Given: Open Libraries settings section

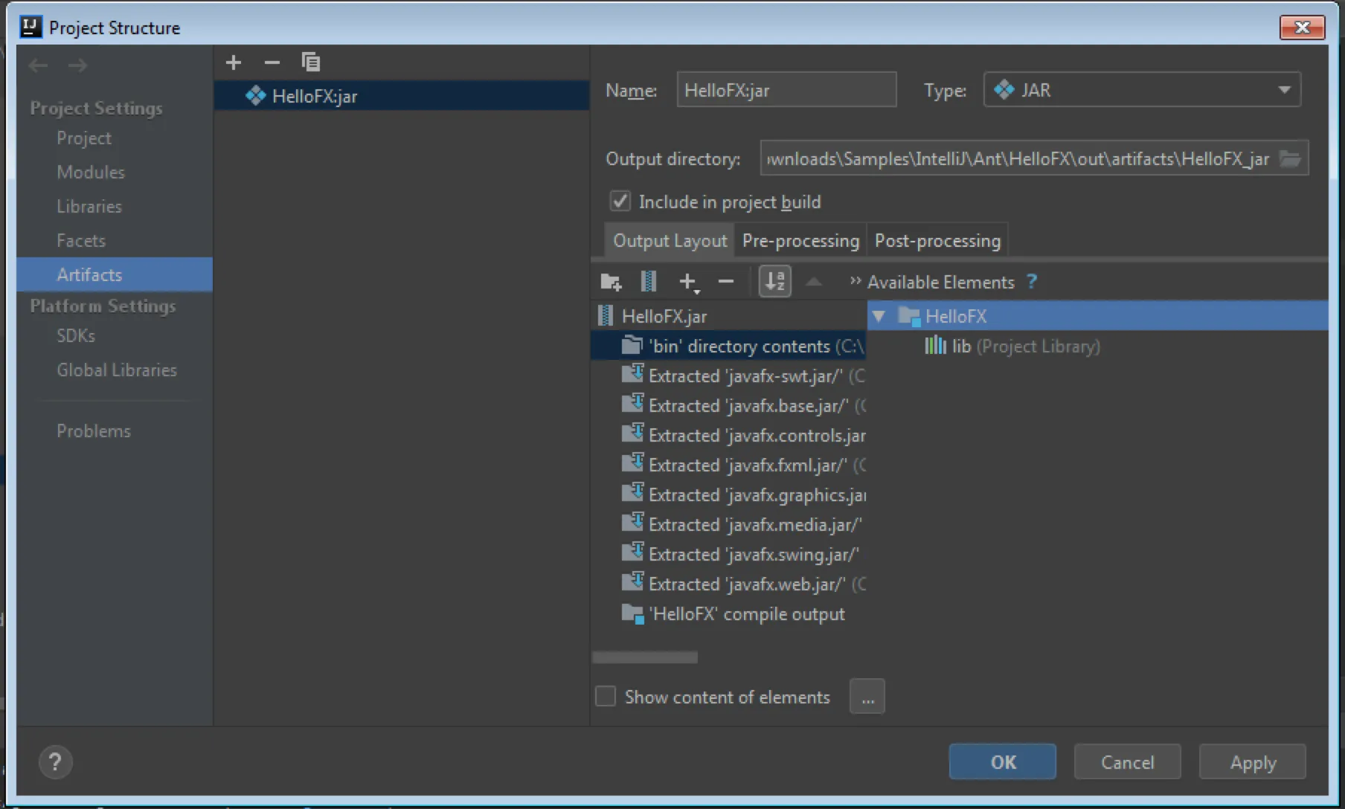Looking at the screenshot, I should pos(89,207).
